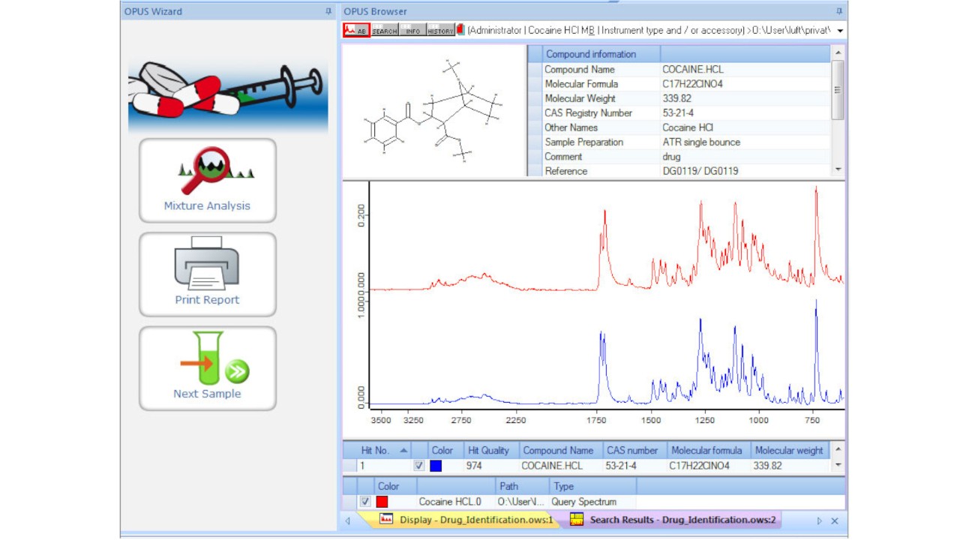This screenshot has width=960, height=540.
Task: Click hit list scrollbar down arrow
Action: [838, 466]
